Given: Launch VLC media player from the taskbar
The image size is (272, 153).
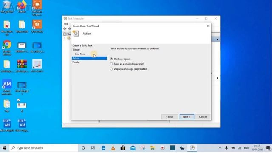Looking at the screenshot, I should [x=113, y=148].
